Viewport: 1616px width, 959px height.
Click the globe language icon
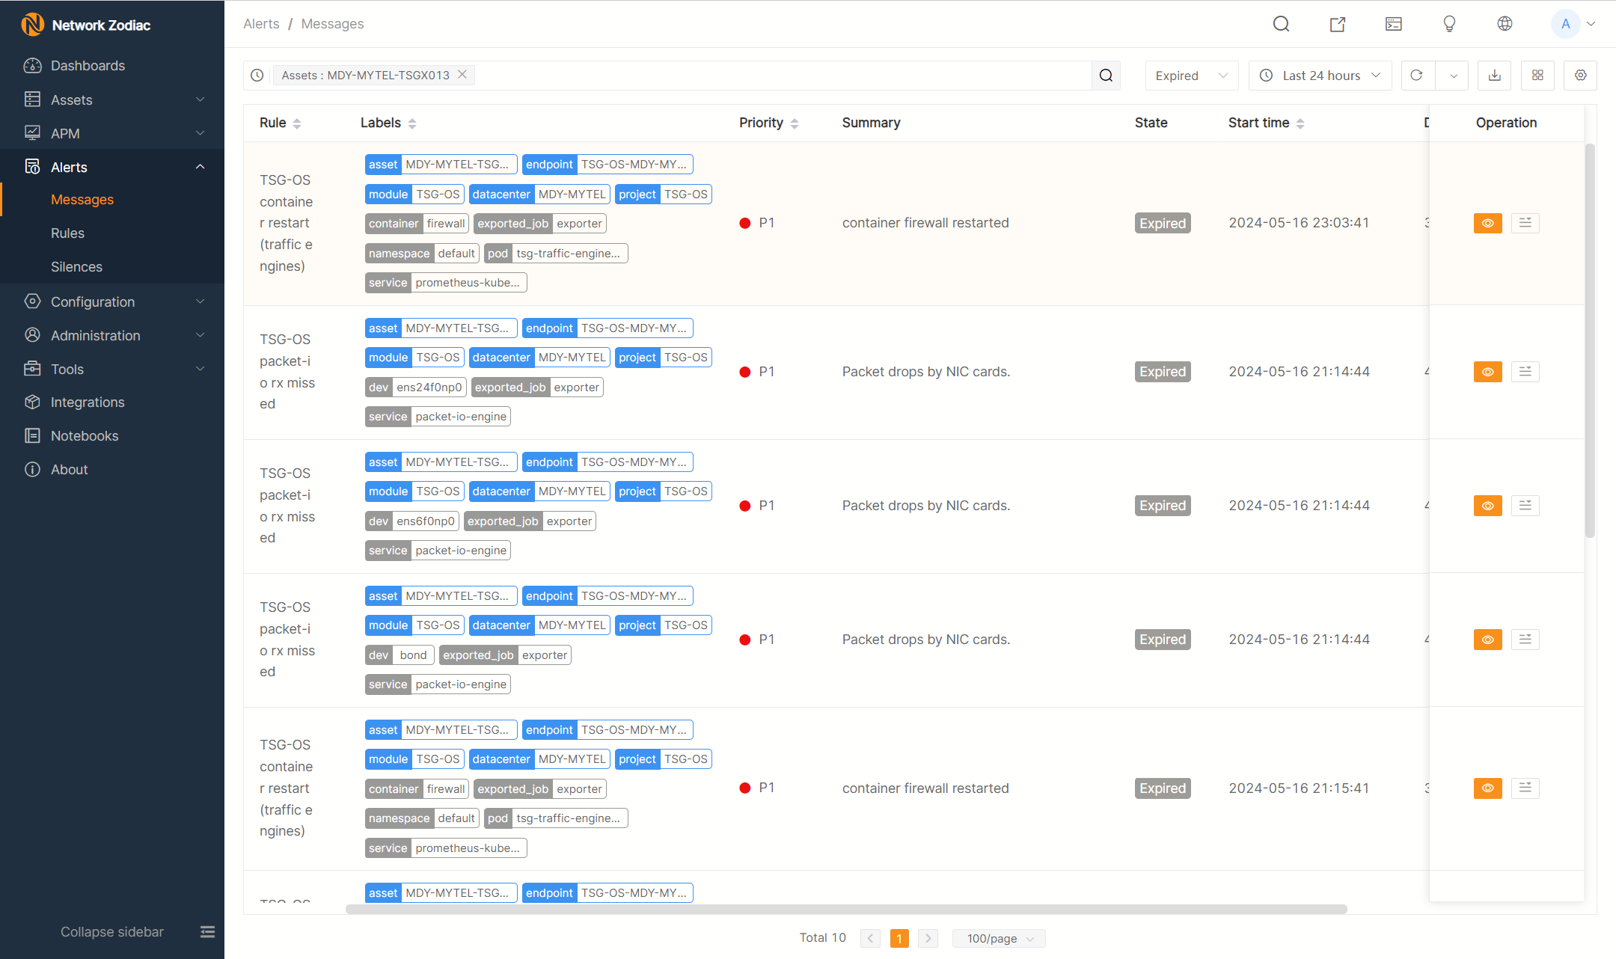1505,24
